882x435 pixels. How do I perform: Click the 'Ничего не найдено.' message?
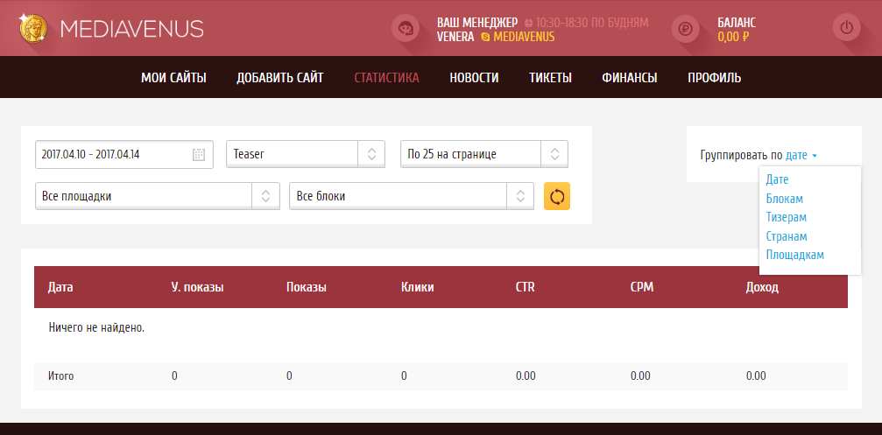pyautogui.click(x=96, y=327)
